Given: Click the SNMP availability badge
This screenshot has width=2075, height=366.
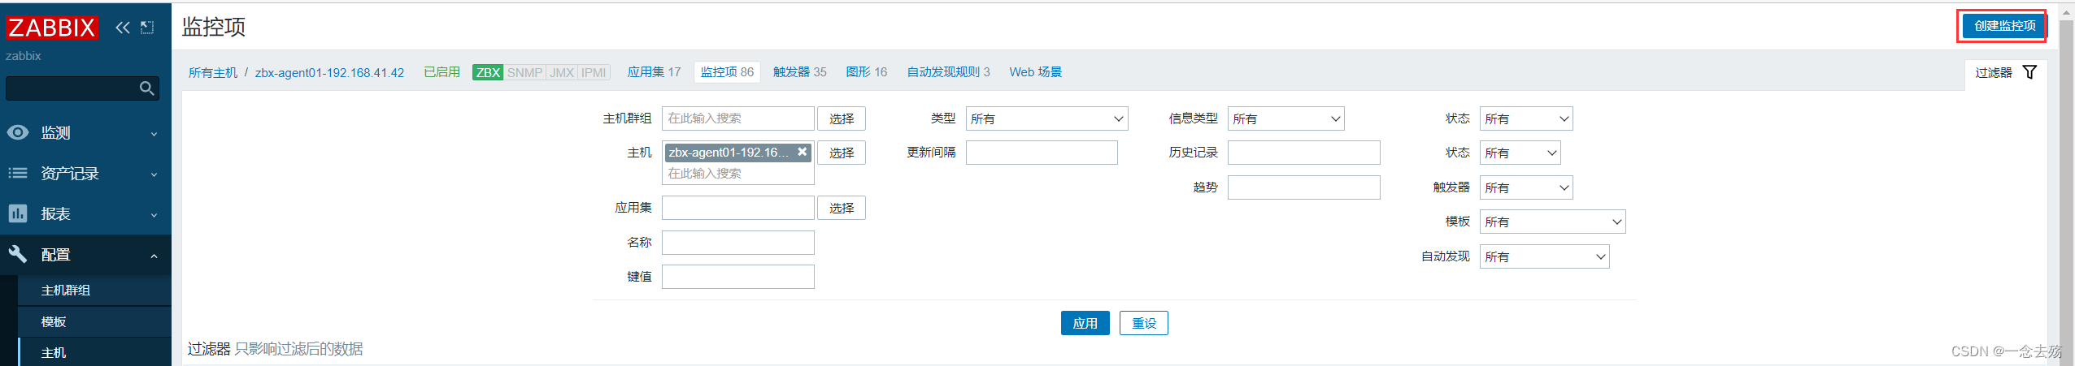Looking at the screenshot, I should tap(524, 72).
